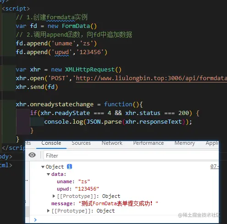Select the message property row
The height and width of the screenshot is (224, 227).
[105, 203]
